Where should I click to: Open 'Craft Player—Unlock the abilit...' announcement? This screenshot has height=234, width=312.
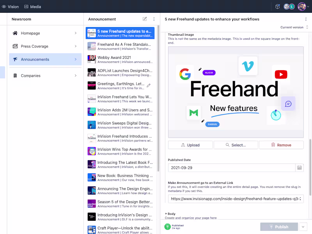tap(120, 229)
